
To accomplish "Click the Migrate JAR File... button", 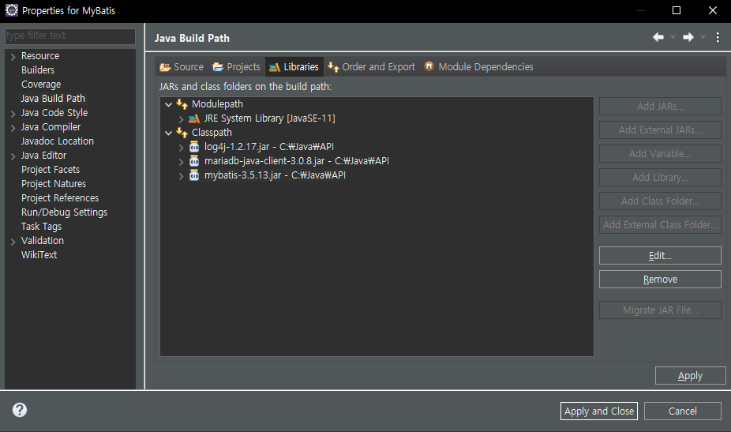I will tap(660, 310).
